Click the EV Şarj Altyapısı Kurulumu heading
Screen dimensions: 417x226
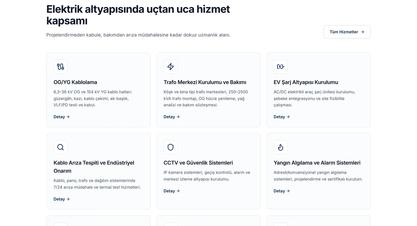click(x=306, y=82)
